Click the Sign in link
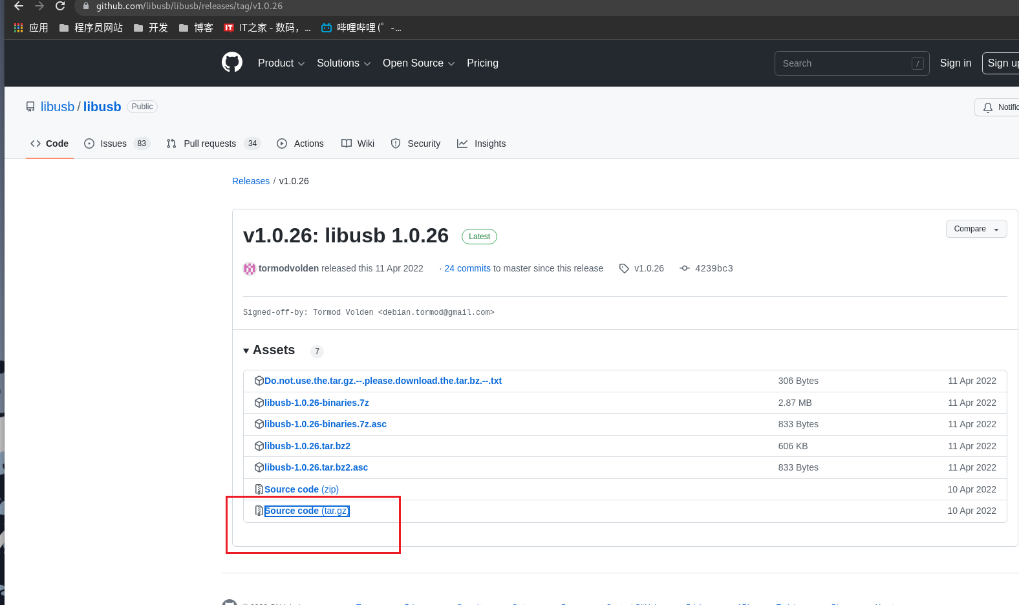1019x605 pixels. tap(956, 63)
